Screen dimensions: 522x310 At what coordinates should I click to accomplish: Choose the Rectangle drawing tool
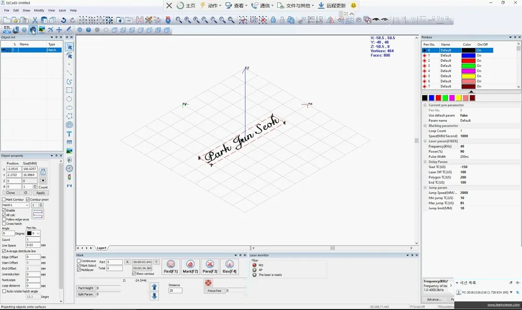coord(69,90)
